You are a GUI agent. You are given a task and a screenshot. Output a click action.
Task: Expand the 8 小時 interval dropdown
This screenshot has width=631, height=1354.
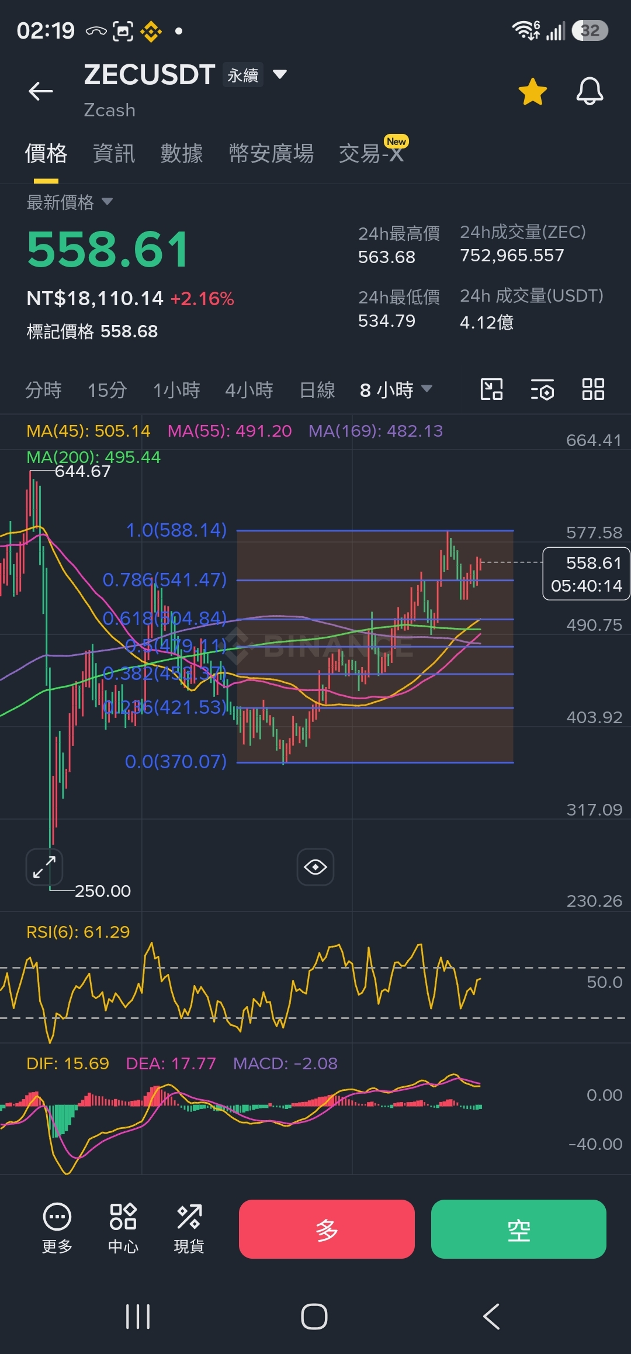[396, 390]
